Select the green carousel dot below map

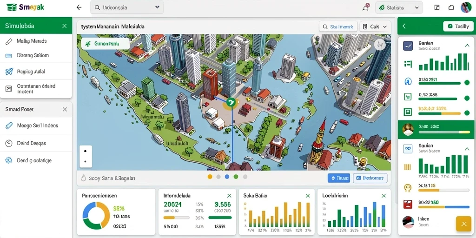pyautogui.click(x=236, y=177)
